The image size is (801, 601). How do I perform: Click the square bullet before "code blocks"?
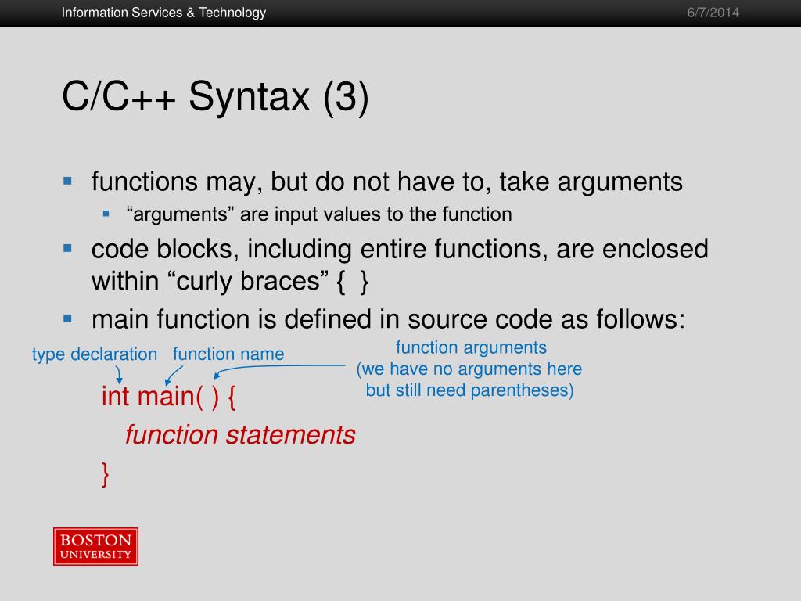[x=67, y=248]
